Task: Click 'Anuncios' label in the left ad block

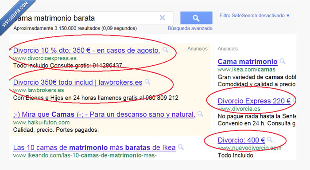Action: point(198,49)
